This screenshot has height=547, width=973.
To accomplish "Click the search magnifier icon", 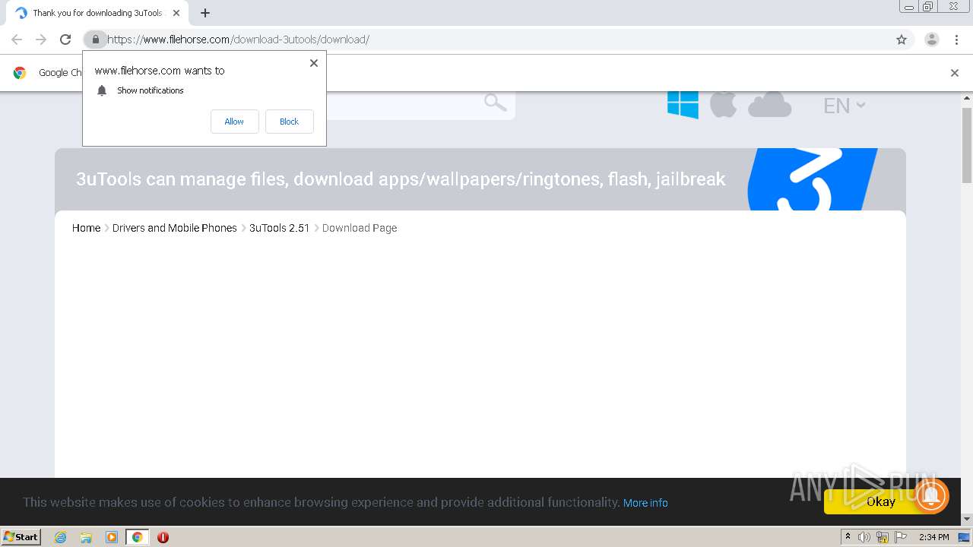I will [x=495, y=102].
